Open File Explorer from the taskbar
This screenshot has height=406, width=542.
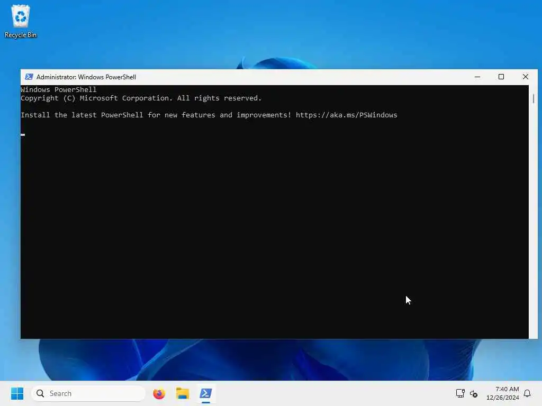tap(182, 393)
